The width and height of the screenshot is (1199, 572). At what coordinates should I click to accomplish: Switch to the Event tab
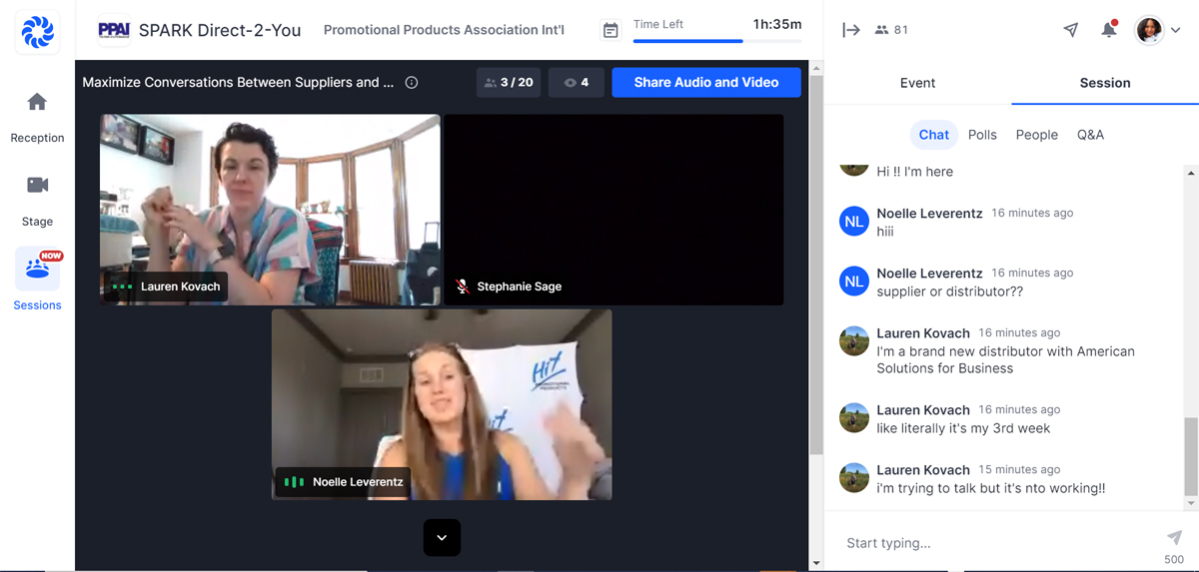coord(917,83)
